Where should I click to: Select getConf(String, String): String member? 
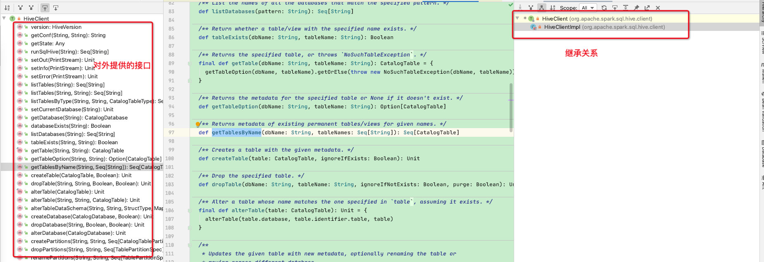(68, 35)
